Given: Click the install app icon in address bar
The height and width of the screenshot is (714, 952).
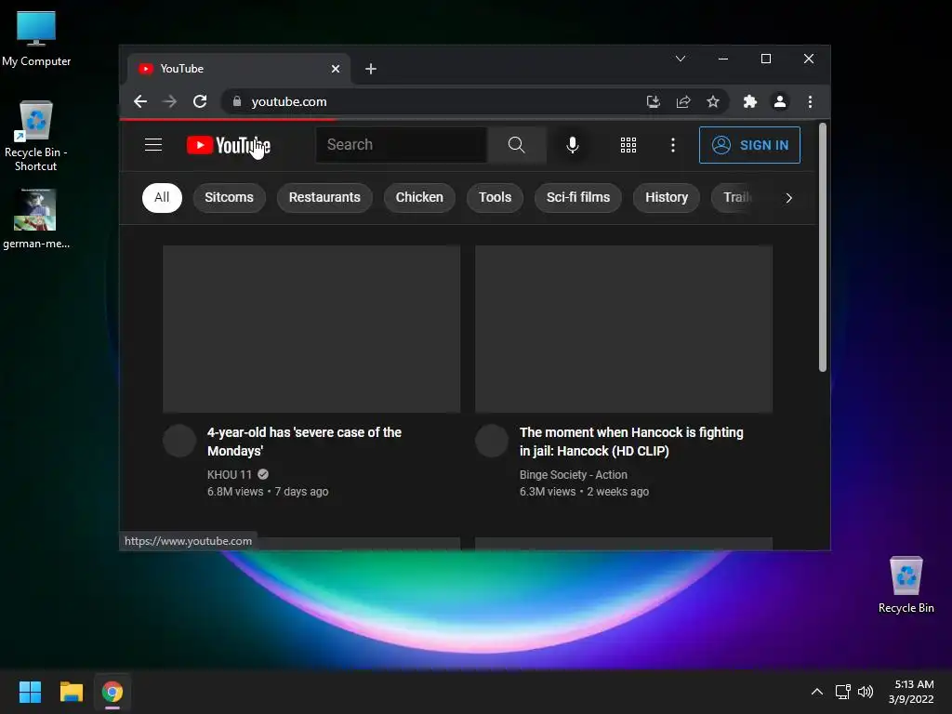Looking at the screenshot, I should point(654,101).
